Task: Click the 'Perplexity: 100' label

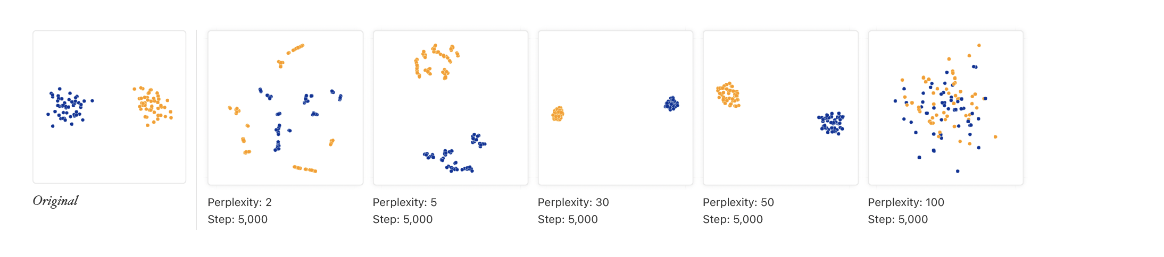Action: (906, 202)
